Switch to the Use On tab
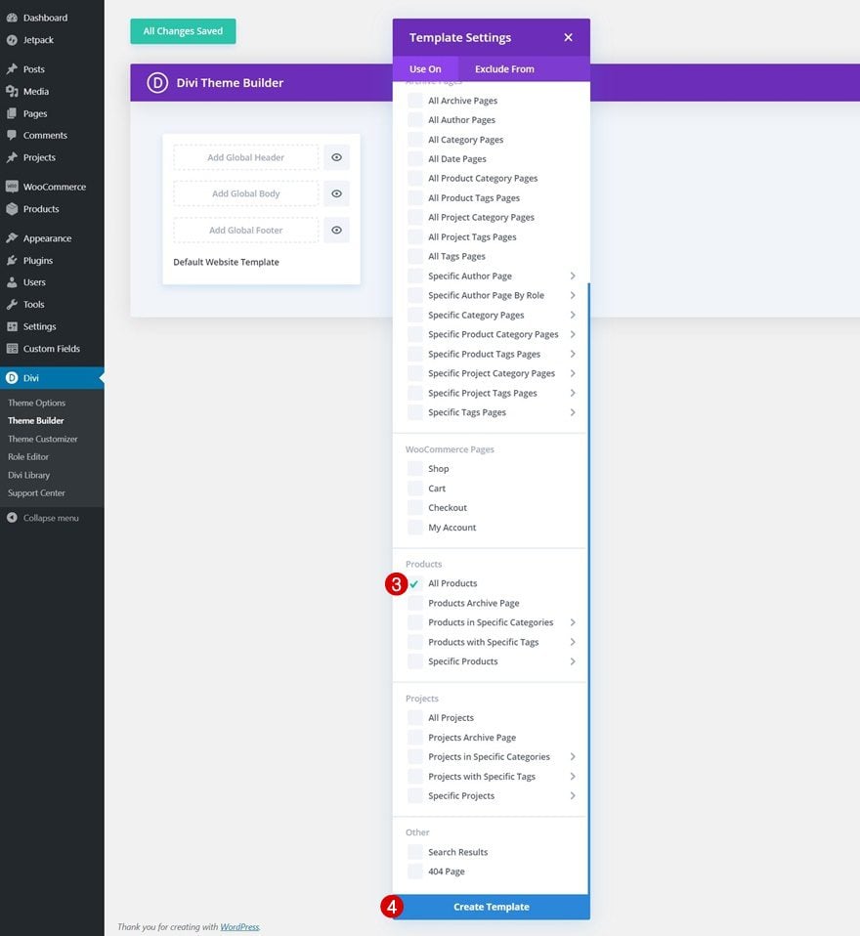The image size is (860, 936). (x=425, y=69)
